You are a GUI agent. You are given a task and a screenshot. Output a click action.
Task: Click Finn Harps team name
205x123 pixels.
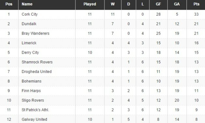point(31,91)
